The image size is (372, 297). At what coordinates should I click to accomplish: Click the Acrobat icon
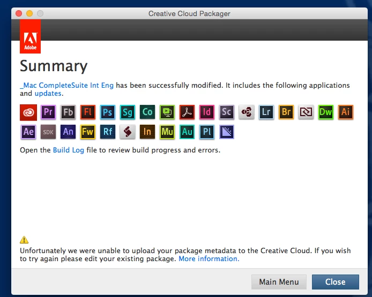(187, 112)
